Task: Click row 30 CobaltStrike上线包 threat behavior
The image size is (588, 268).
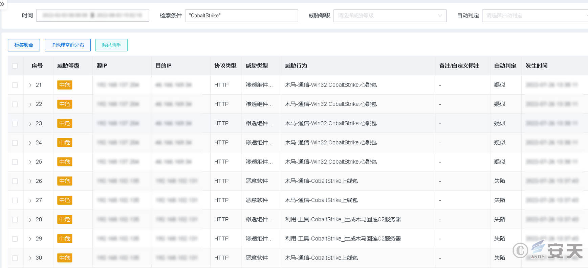Action: [322, 258]
